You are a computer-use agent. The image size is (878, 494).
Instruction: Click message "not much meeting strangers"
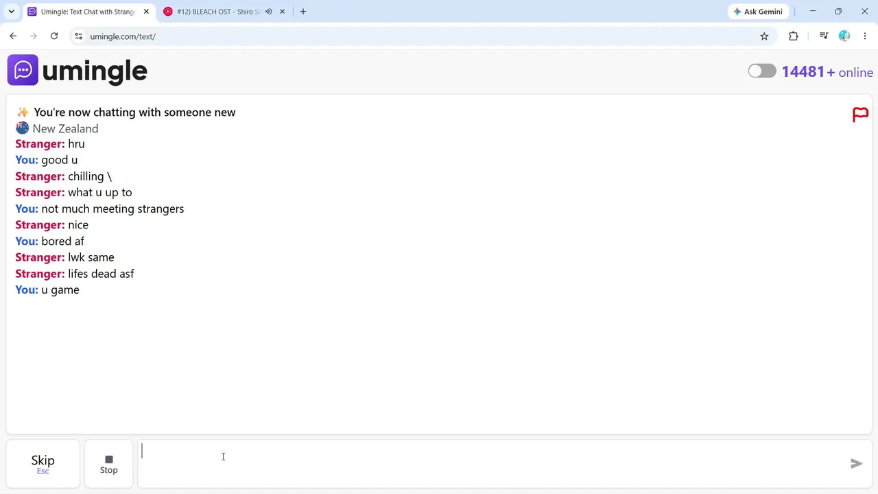coord(112,209)
